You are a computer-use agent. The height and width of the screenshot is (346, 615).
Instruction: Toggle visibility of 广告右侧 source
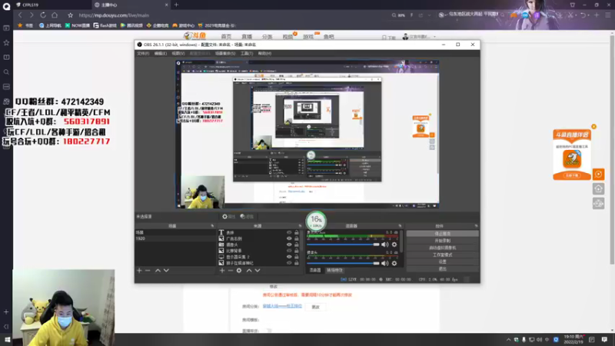click(x=289, y=238)
